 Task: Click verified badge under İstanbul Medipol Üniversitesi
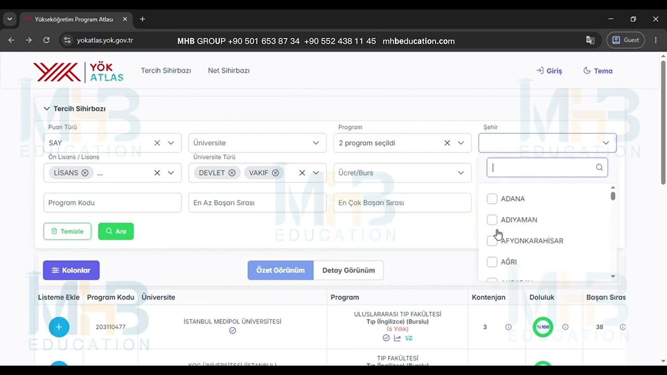point(232,331)
